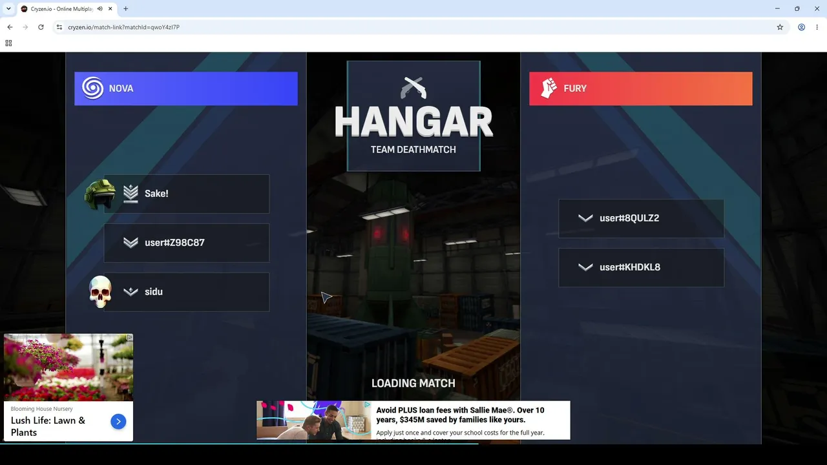Click the NOVA team name
Viewport: 827px width, 465px height.
pos(121,88)
